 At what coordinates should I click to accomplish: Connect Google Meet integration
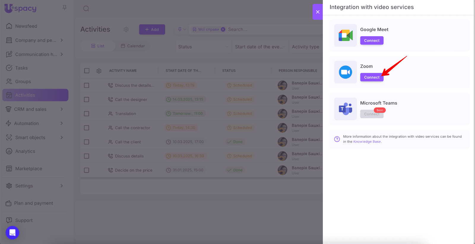coord(372,40)
